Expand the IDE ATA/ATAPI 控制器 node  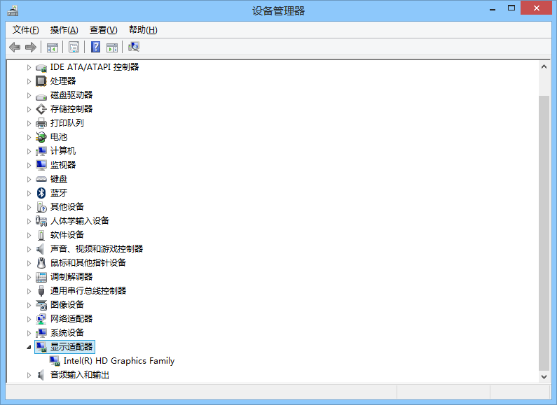[x=29, y=67]
